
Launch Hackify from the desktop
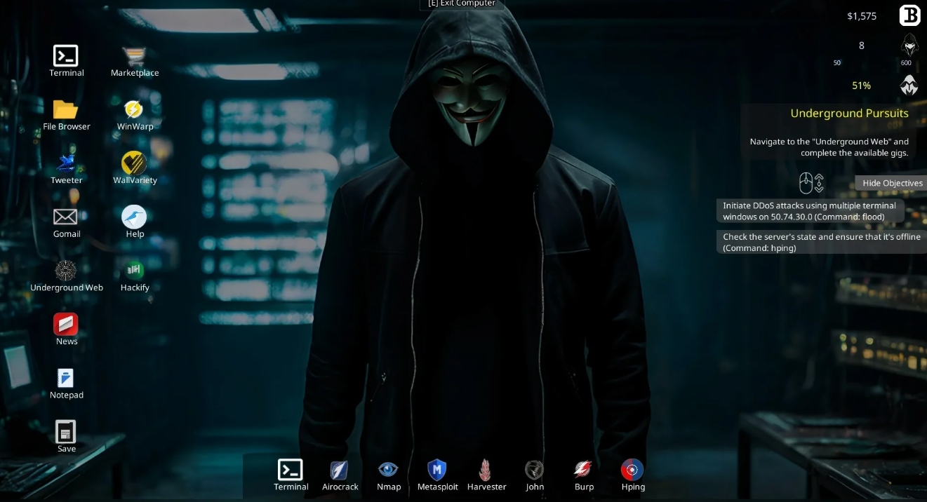tap(134, 271)
